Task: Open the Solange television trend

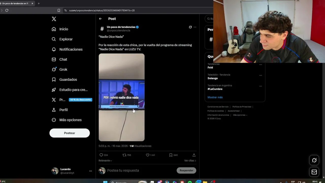Action: pos(213,78)
